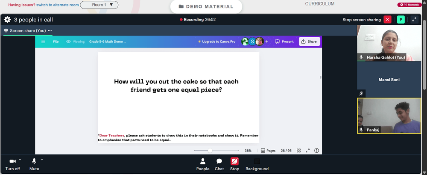This screenshot has height=175, width=427.
Task: Open Screen share tab options ellipsis
Action: (x=50, y=30)
